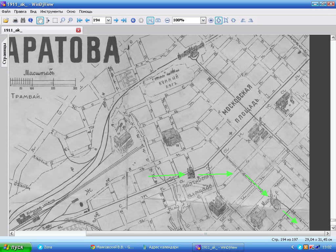The image size is (336, 252).
Task: Open the Инструменты menu
Action: [52, 11]
